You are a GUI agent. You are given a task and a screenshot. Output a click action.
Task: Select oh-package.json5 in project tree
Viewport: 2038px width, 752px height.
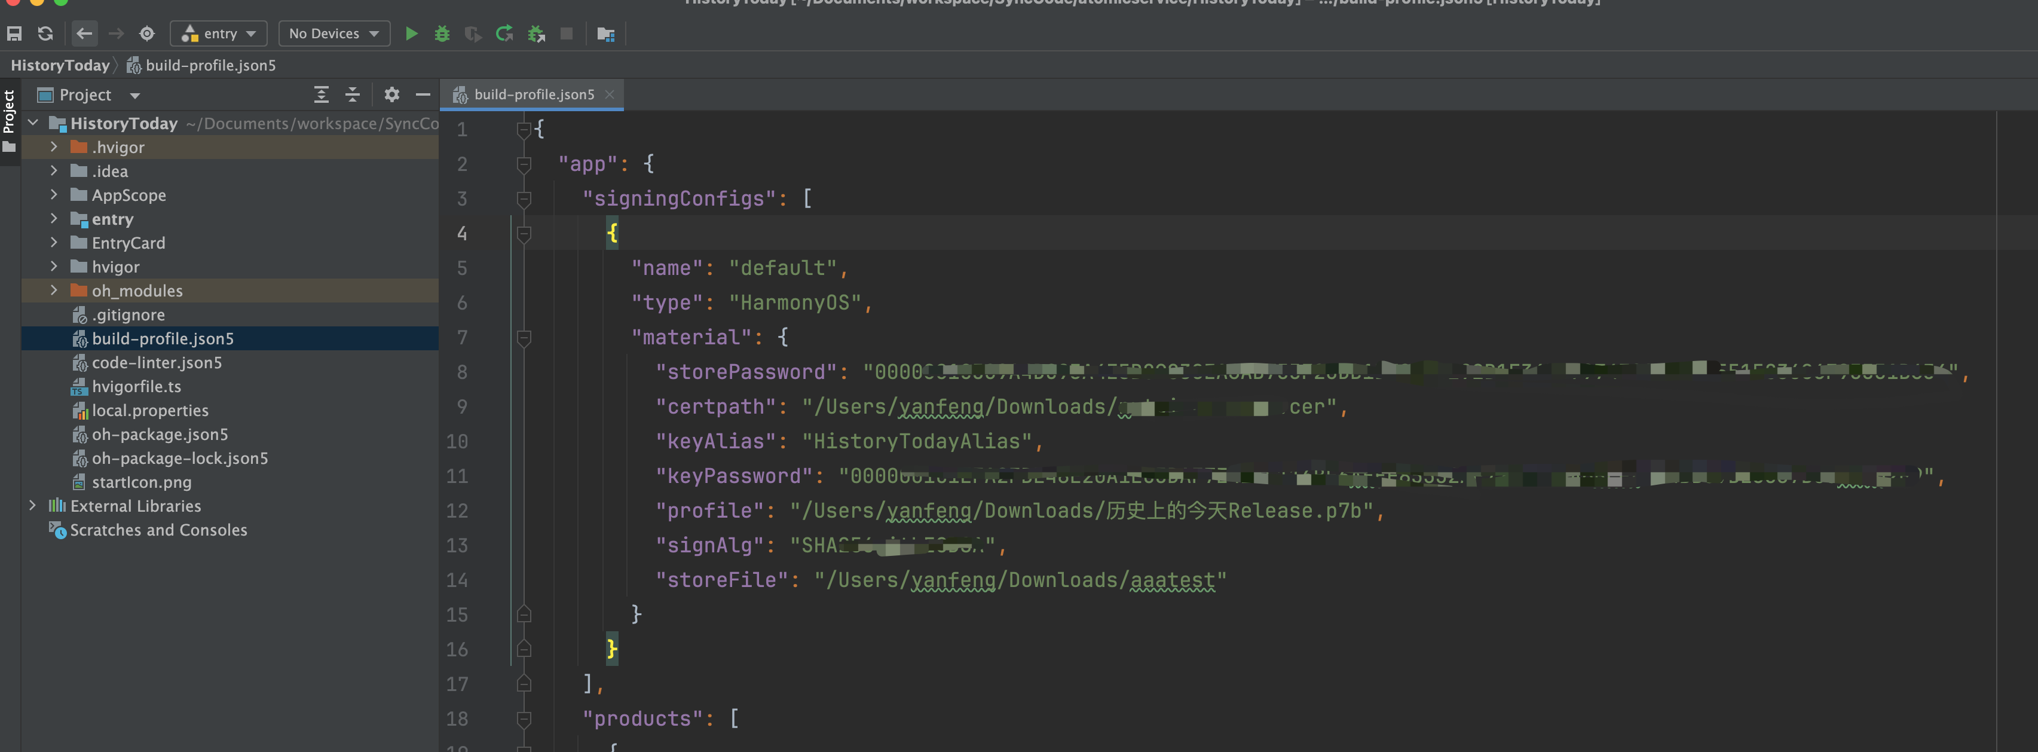[x=160, y=435]
